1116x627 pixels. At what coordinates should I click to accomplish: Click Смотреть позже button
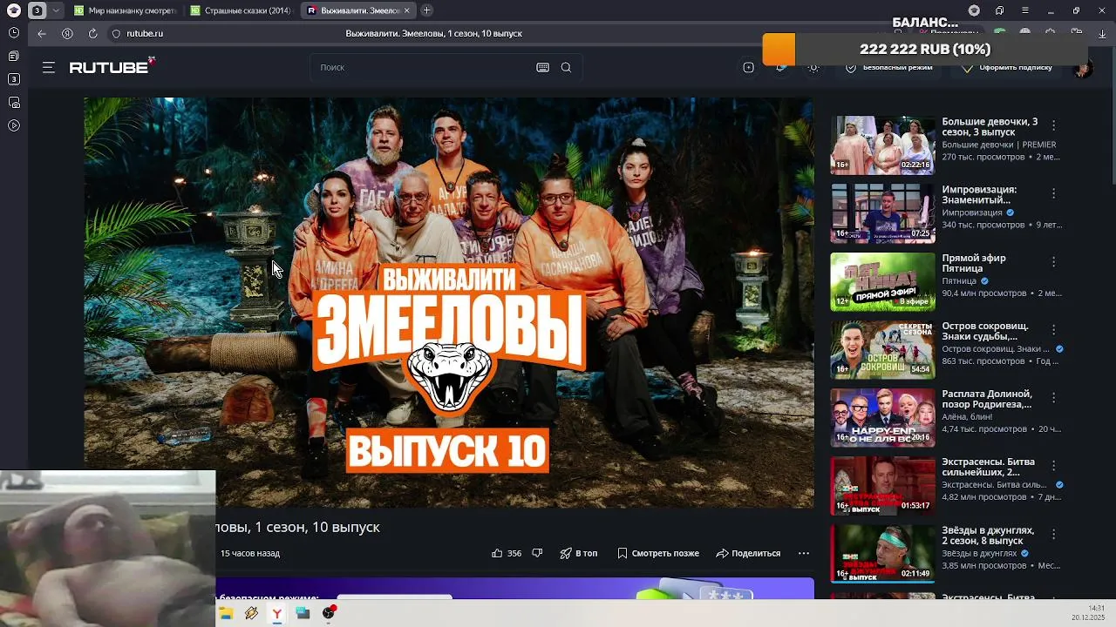pos(658,553)
